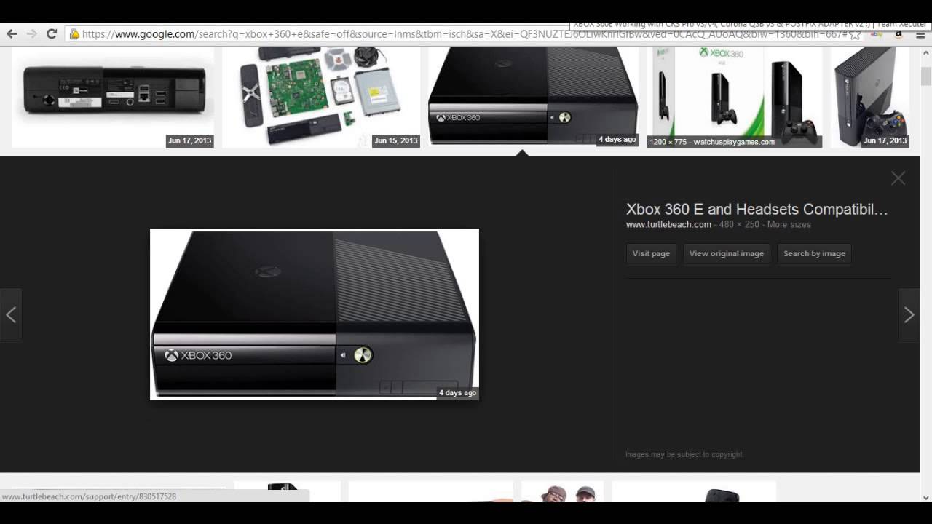Open the eBay extension icon

[x=877, y=34]
